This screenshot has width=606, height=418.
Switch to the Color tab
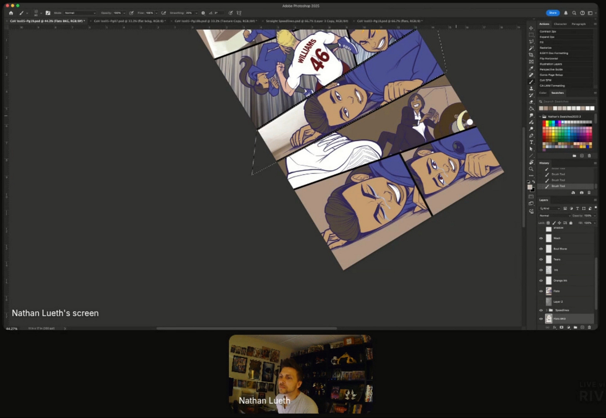tap(543, 93)
